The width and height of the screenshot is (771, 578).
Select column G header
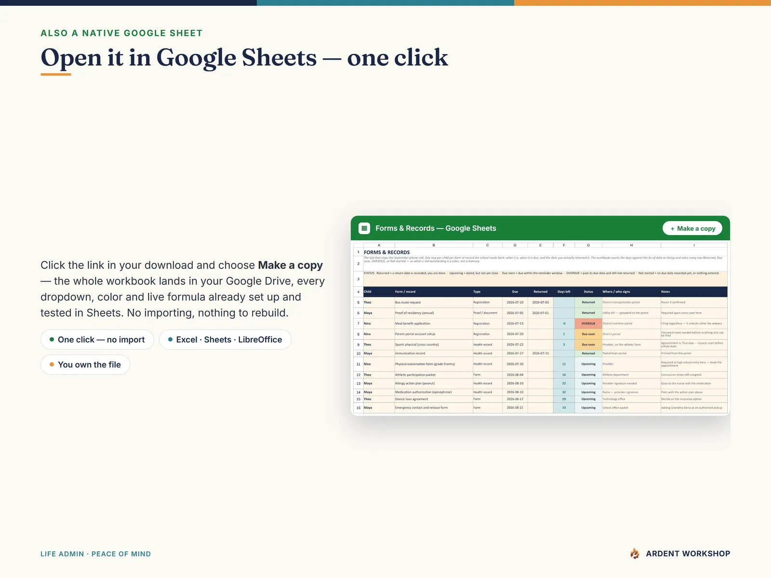pyautogui.click(x=588, y=245)
